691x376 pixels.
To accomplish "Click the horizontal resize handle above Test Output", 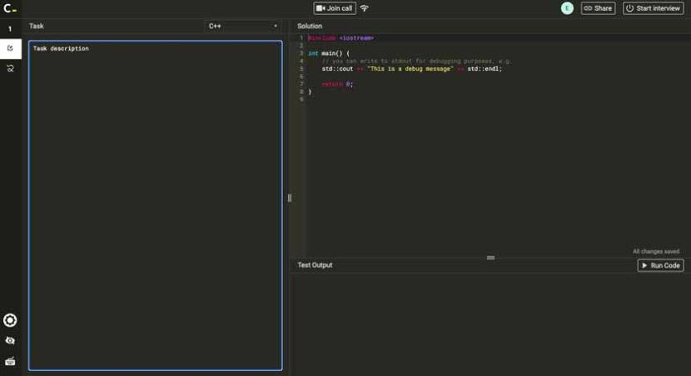I will point(490,258).
